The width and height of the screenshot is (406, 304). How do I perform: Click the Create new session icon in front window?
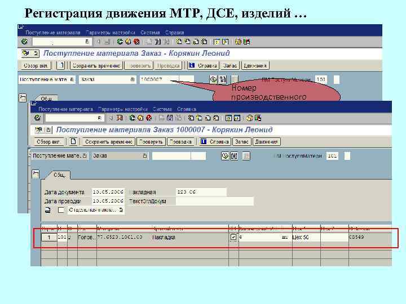228,118
